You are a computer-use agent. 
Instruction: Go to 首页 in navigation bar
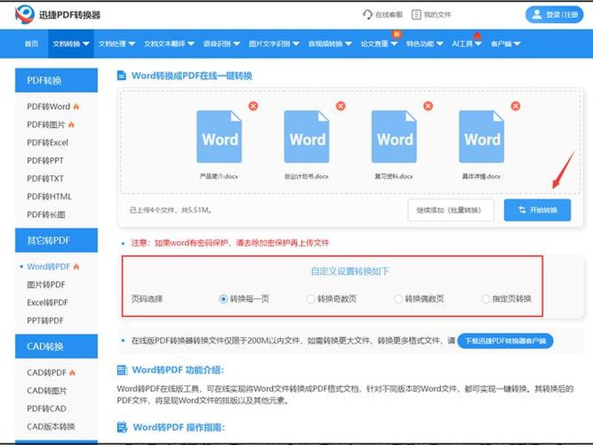point(31,44)
